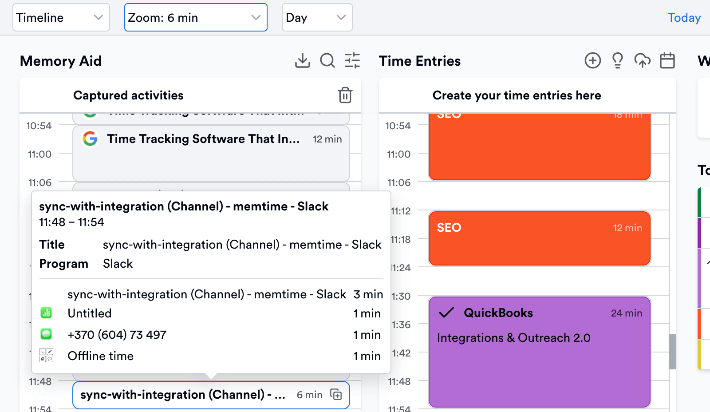
Task: Click the dark purple color bar on right
Action: coord(699,233)
